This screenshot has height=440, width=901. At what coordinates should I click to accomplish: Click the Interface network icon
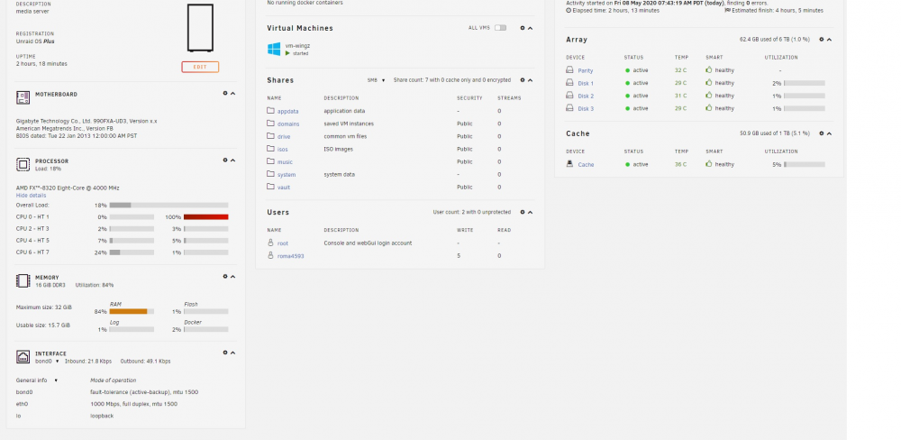tap(23, 357)
